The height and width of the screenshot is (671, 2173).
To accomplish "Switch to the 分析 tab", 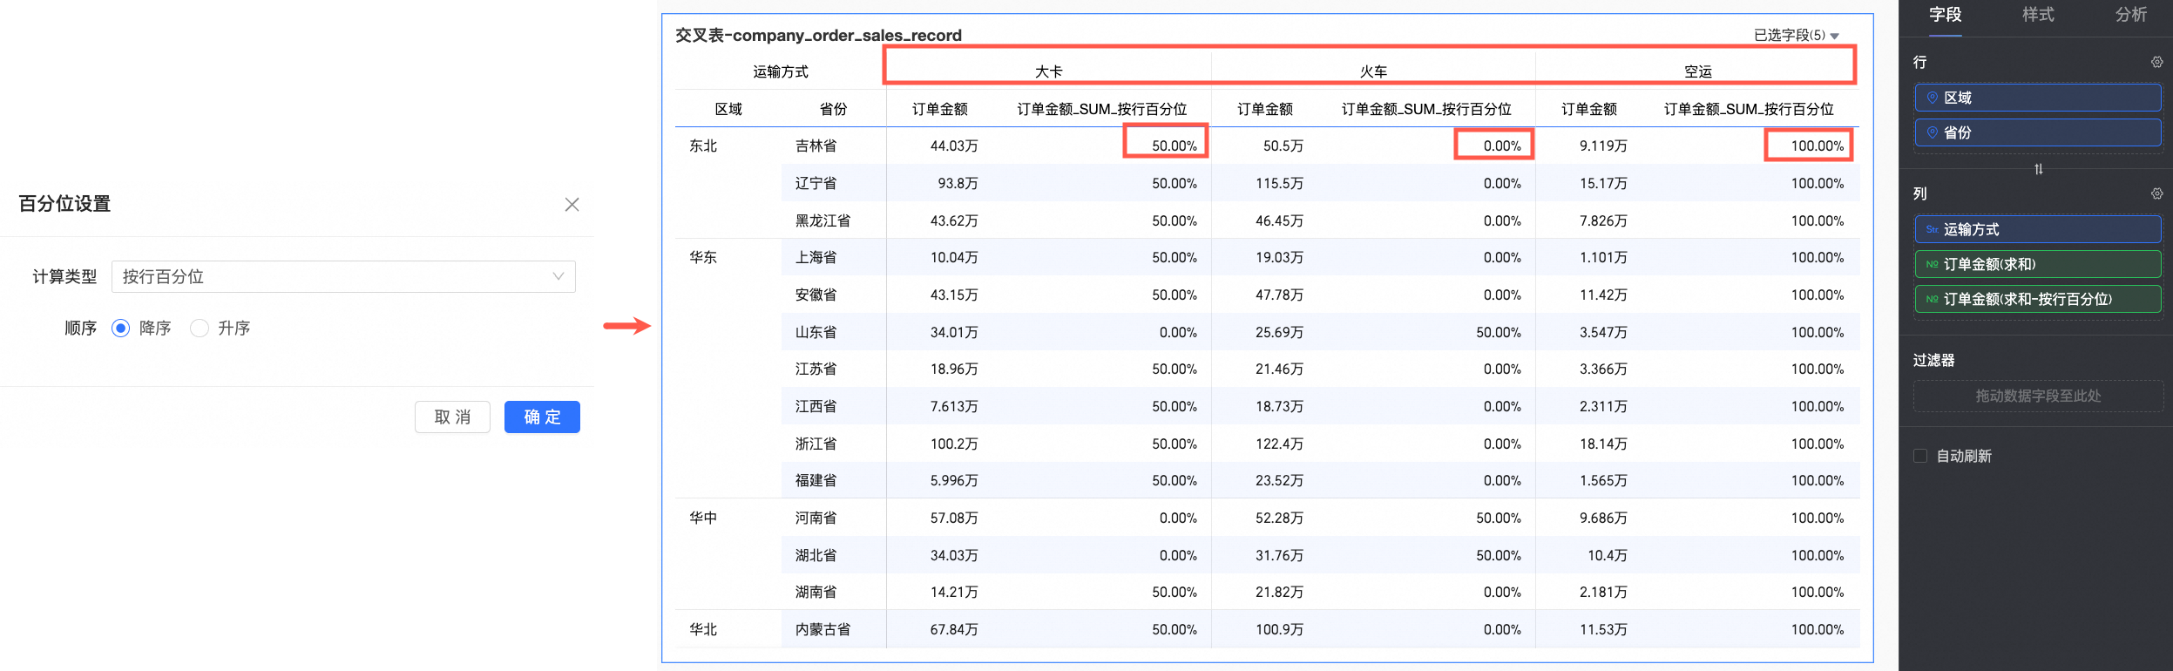I will (2131, 15).
